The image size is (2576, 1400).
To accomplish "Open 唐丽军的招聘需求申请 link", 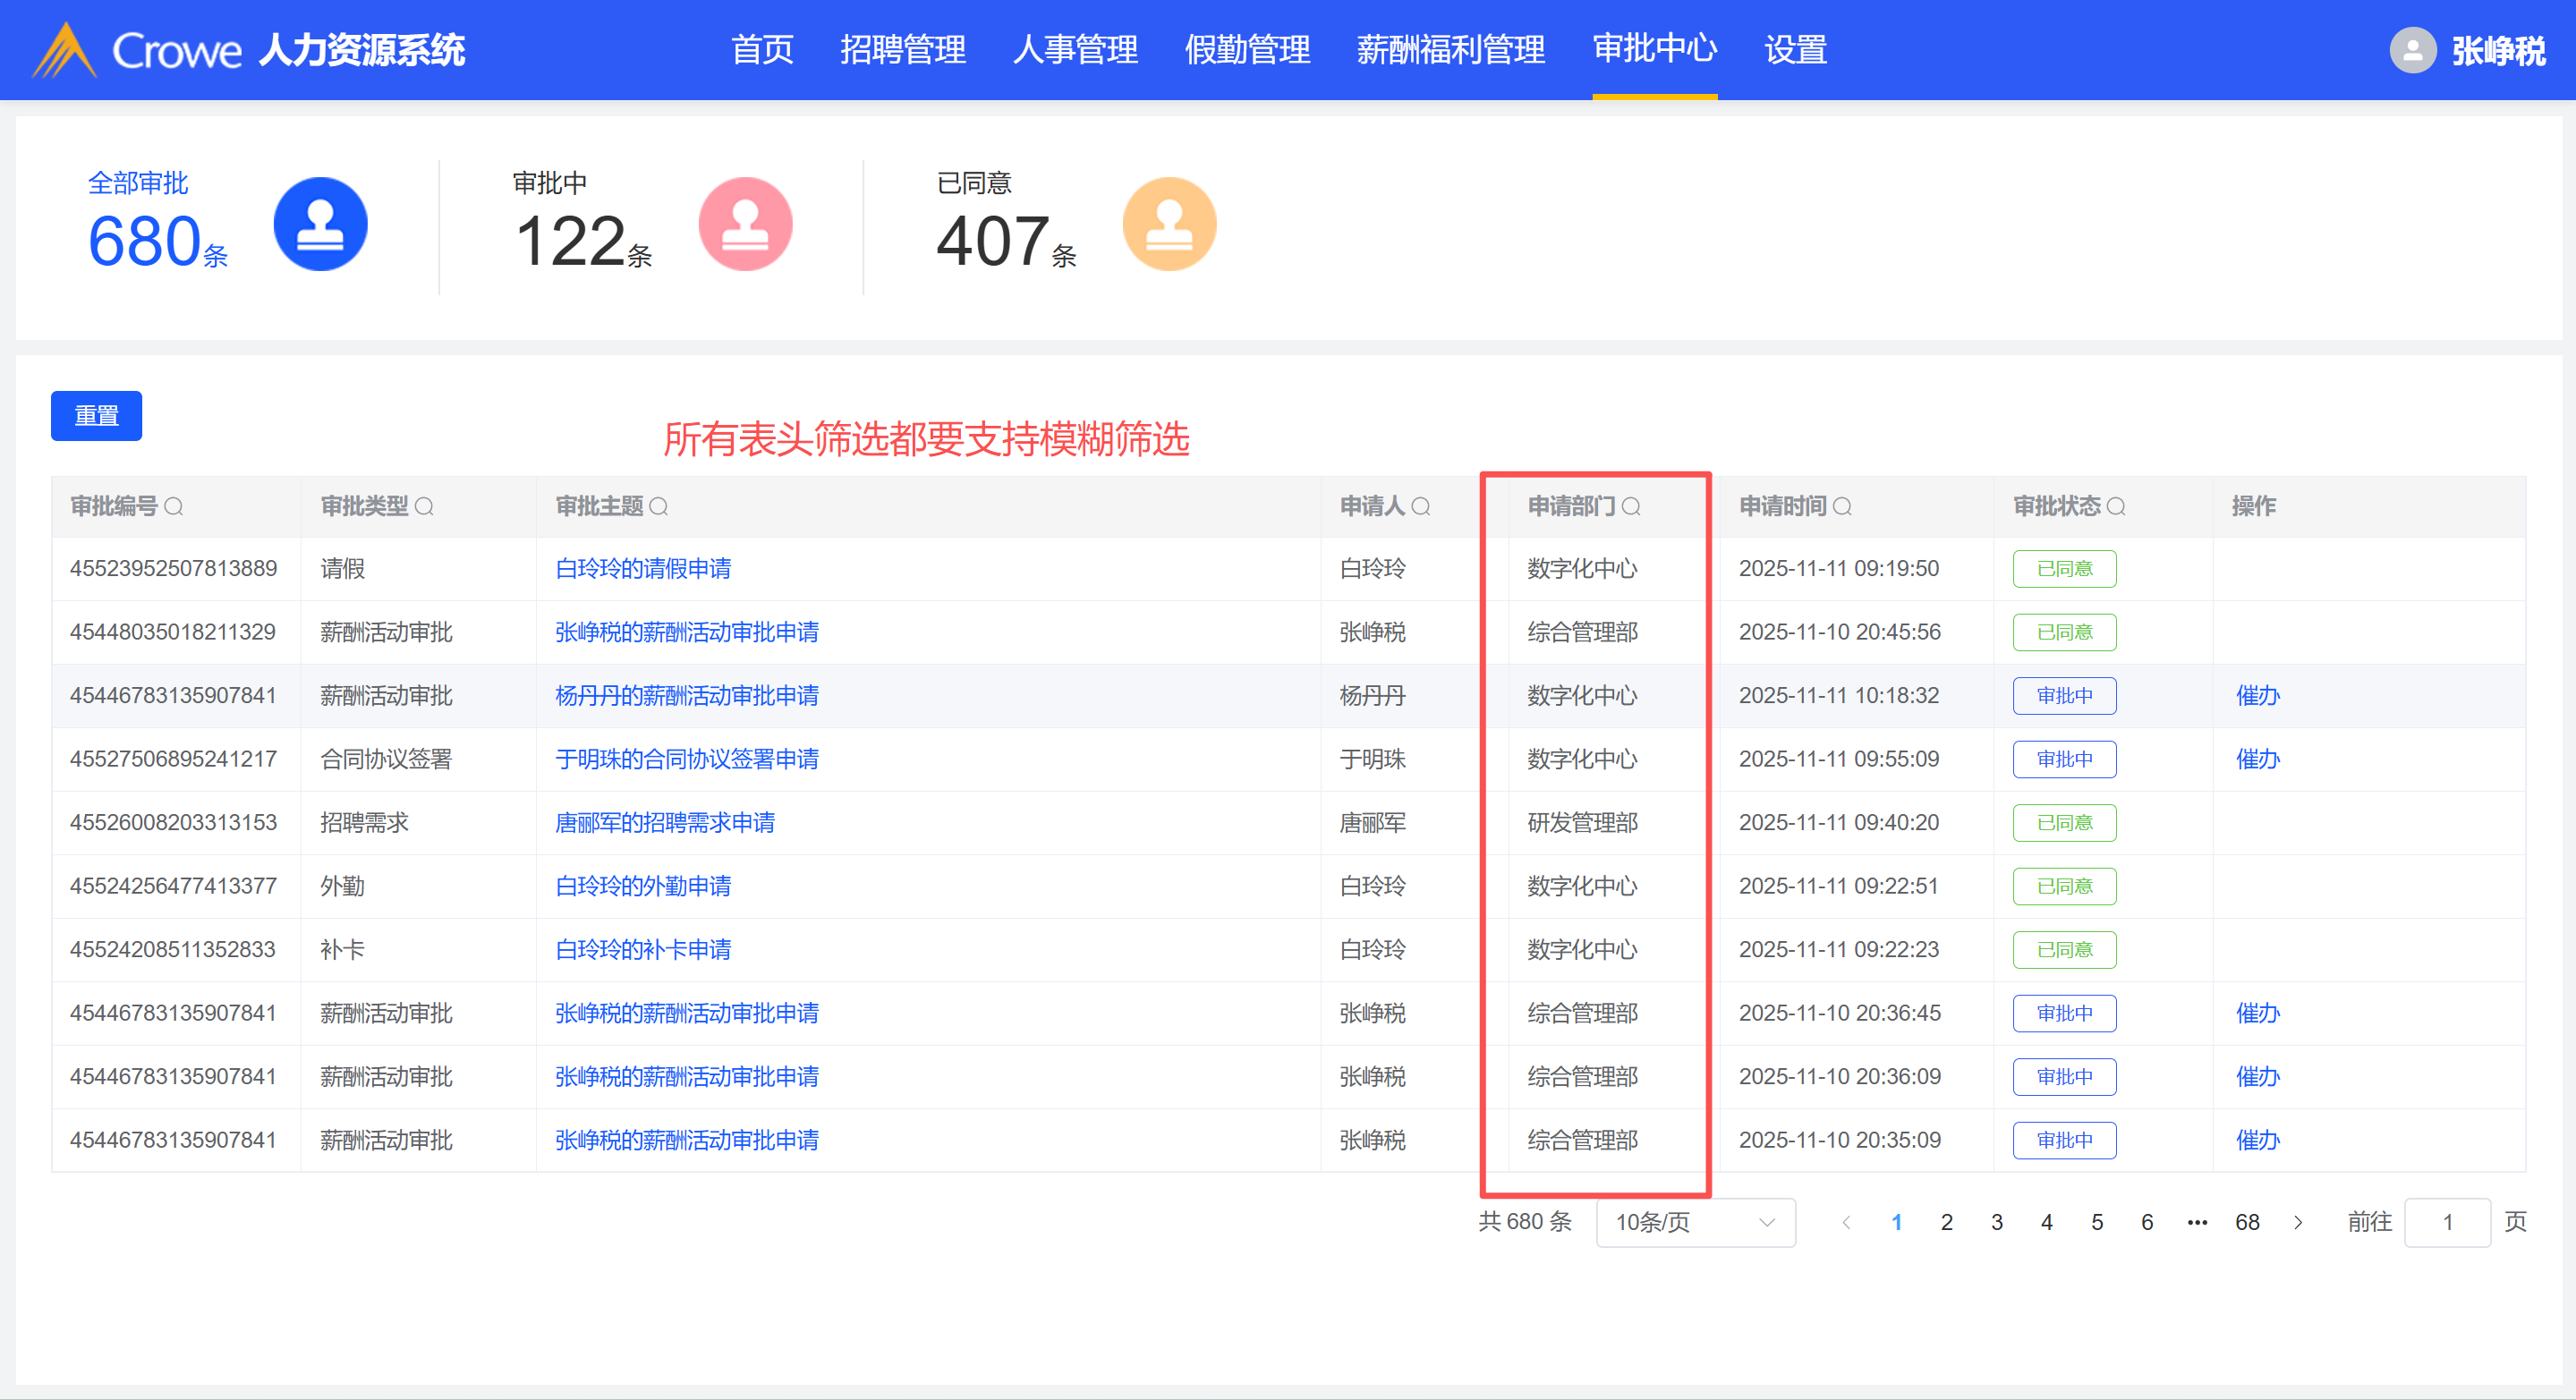I will (665, 822).
